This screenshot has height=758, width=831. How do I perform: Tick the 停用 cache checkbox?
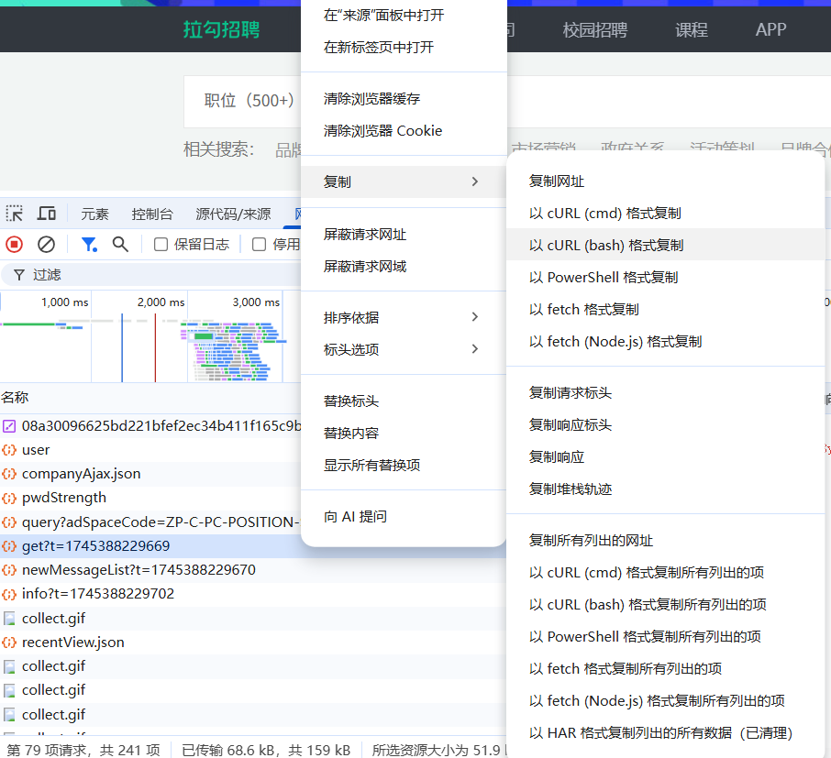pyautogui.click(x=259, y=244)
